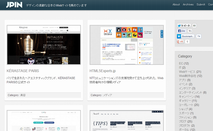Click the HTML5Experts.jp description text
Screen dimensions: 213x131
click(x=126, y=80)
